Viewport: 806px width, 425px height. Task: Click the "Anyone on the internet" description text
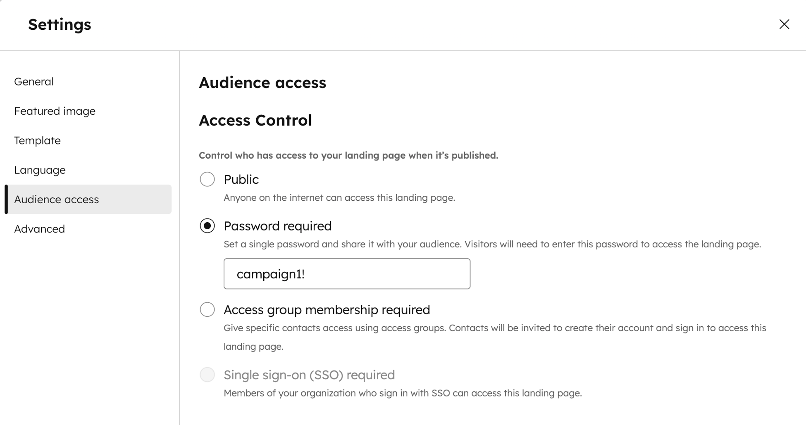[x=339, y=197]
